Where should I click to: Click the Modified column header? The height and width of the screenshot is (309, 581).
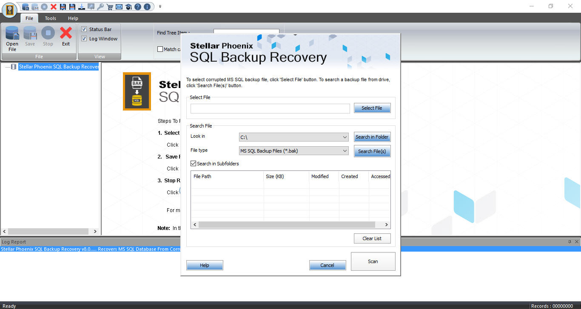pos(324,176)
